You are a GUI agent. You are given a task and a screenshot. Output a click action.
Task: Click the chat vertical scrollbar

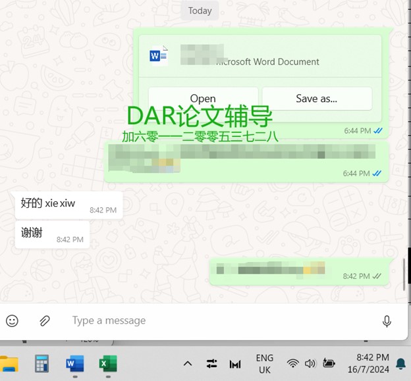[404, 274]
